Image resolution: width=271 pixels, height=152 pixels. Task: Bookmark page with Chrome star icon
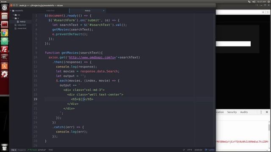(x=263, y=12)
